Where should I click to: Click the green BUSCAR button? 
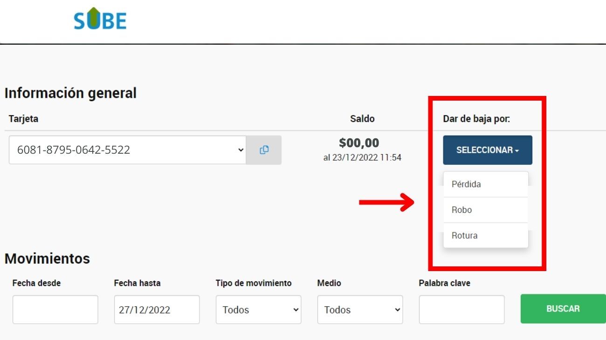pos(563,309)
